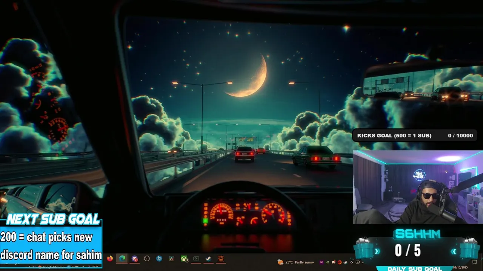
Task: Open the notification center icon
Action: pos(475,262)
